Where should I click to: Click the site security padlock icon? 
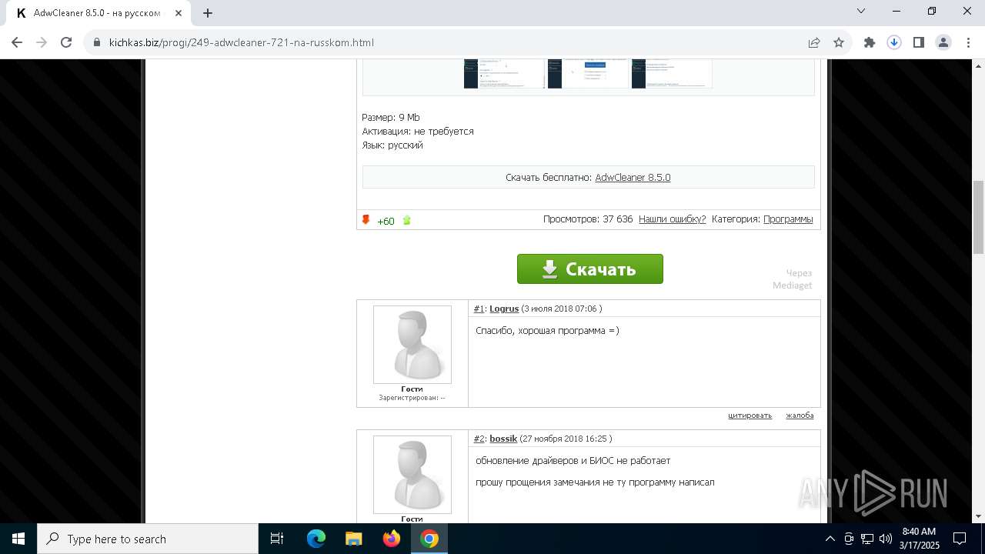coord(97,42)
